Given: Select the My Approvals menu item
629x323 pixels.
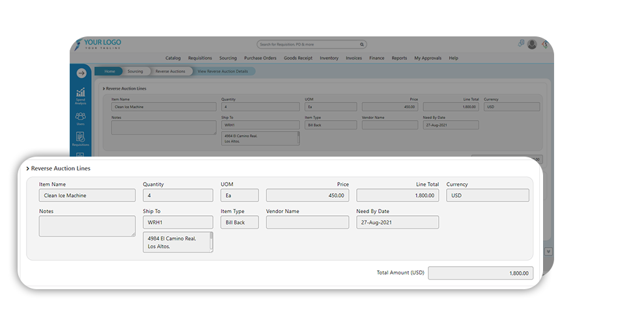Looking at the screenshot, I should [x=428, y=58].
